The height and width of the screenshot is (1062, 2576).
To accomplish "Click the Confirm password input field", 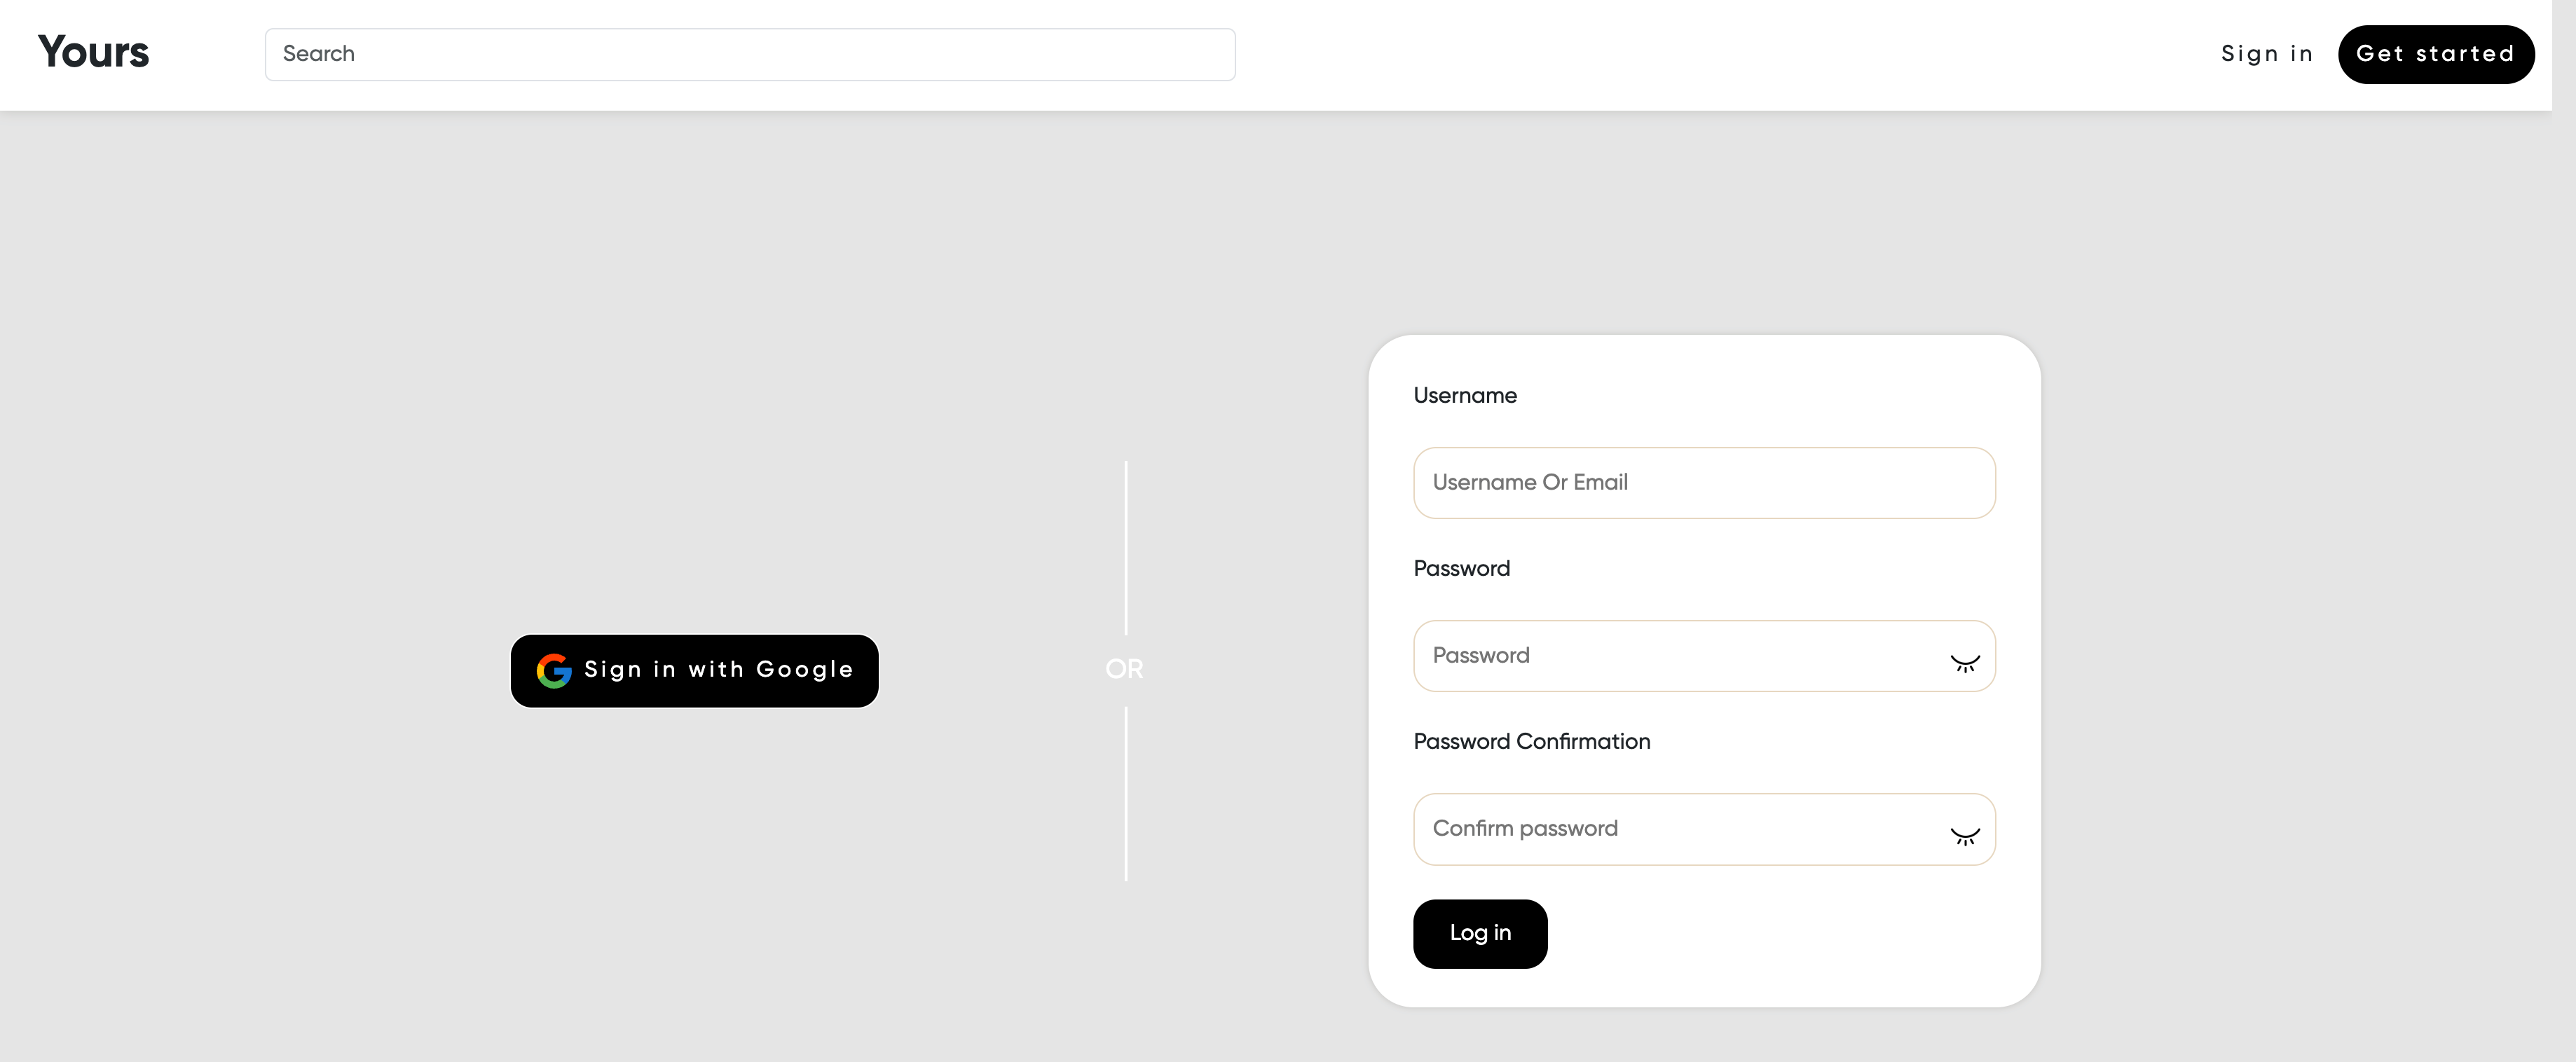I will (1704, 829).
